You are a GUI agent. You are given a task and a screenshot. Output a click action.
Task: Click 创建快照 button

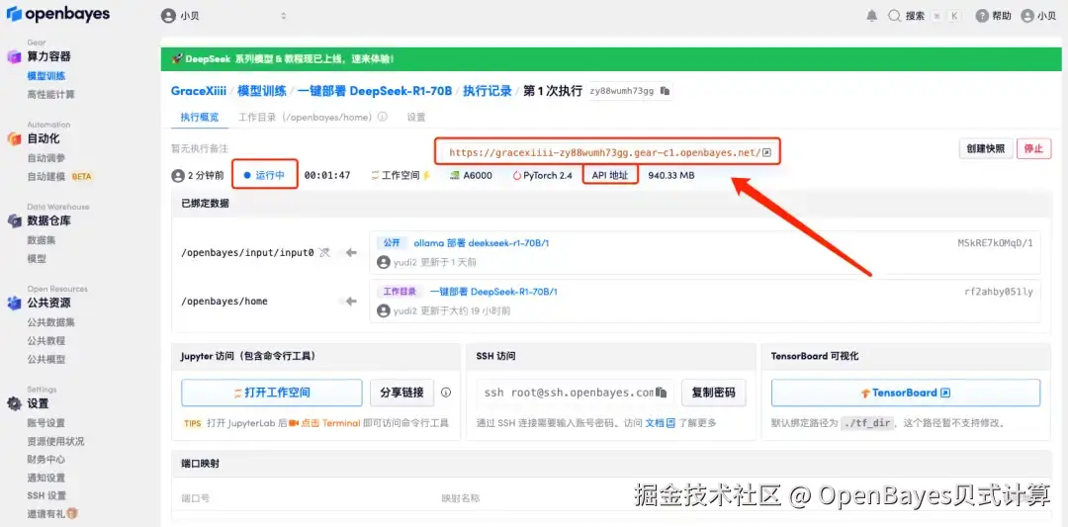(984, 149)
